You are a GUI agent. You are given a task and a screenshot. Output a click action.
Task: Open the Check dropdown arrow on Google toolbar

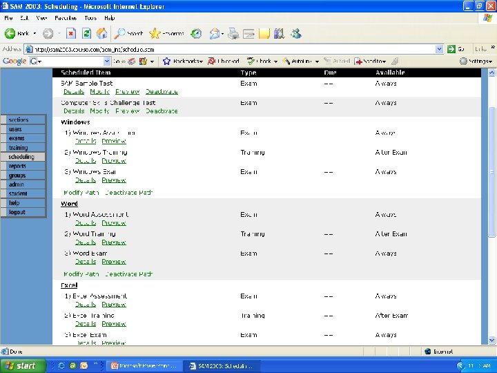275,61
